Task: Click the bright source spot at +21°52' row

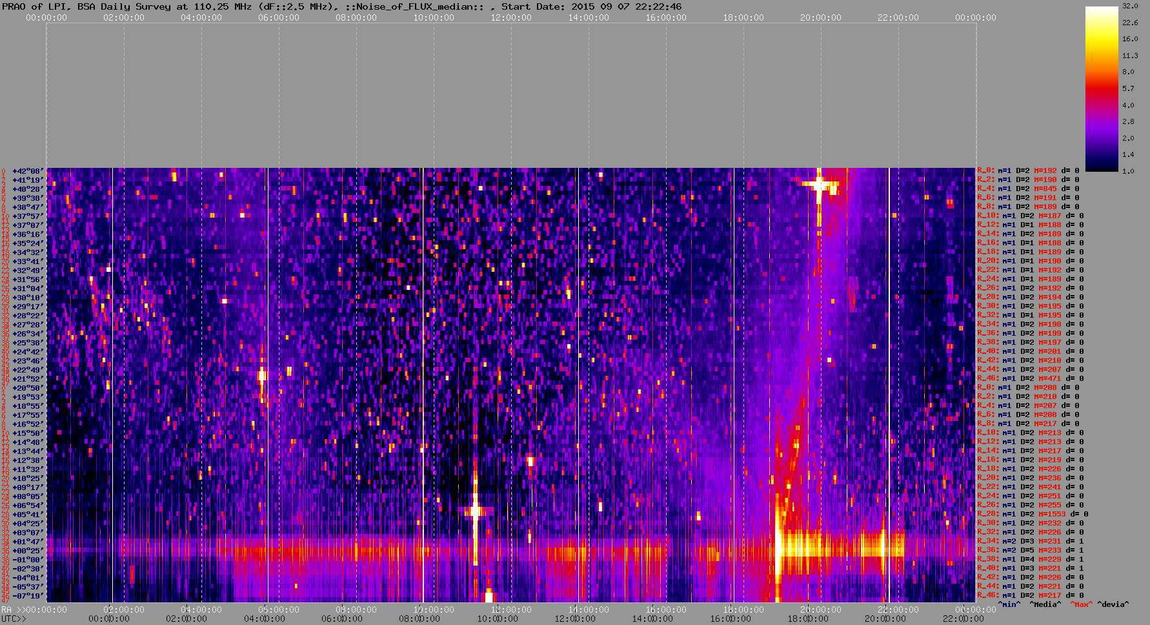Action: 262,375
